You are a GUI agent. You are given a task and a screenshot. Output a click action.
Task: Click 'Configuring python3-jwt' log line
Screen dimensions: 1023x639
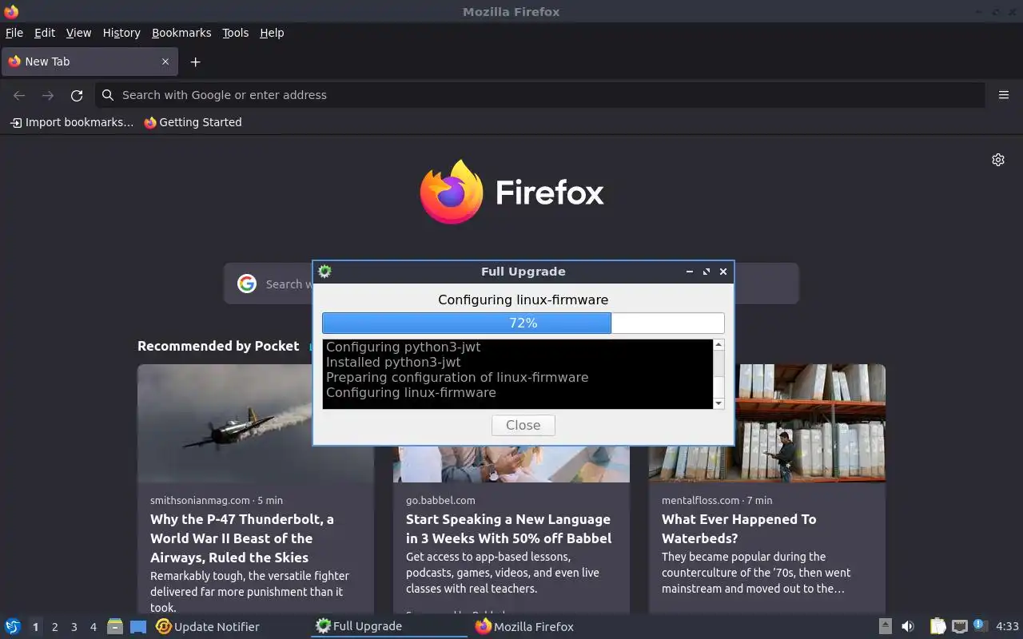[x=404, y=347]
